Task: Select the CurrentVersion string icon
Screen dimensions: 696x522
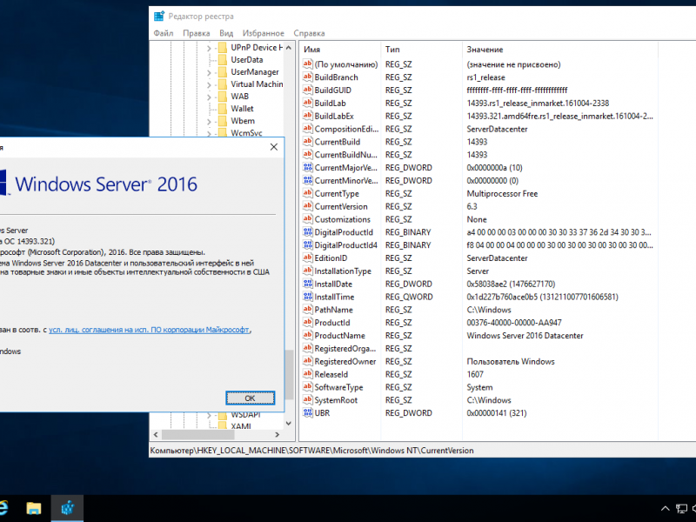Action: coord(308,206)
